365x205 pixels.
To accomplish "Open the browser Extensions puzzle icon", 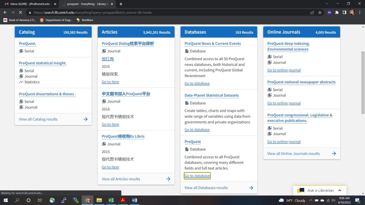I will click(337, 12).
